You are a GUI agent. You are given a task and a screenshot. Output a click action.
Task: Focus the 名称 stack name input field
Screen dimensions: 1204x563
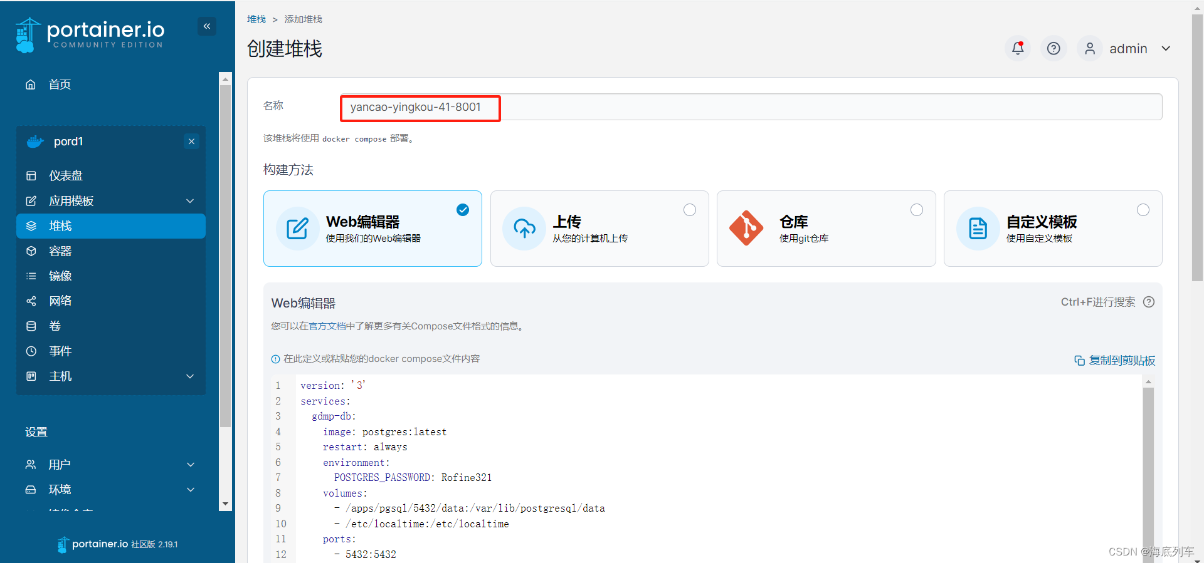pos(751,107)
